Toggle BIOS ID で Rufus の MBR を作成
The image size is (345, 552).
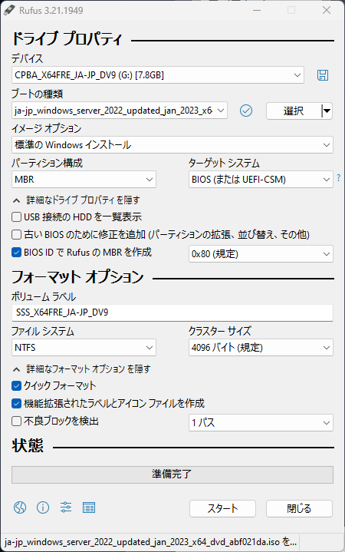click(x=17, y=252)
